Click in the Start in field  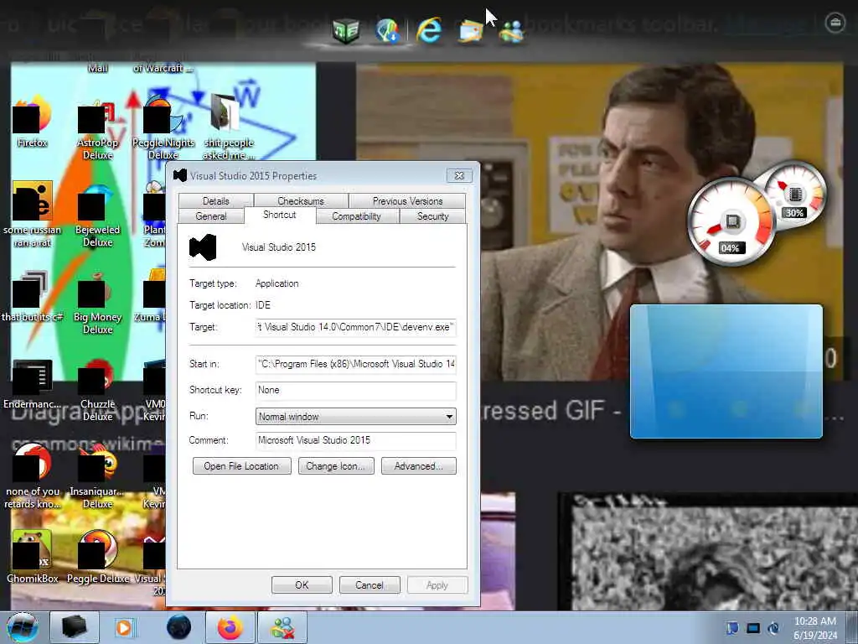point(355,364)
